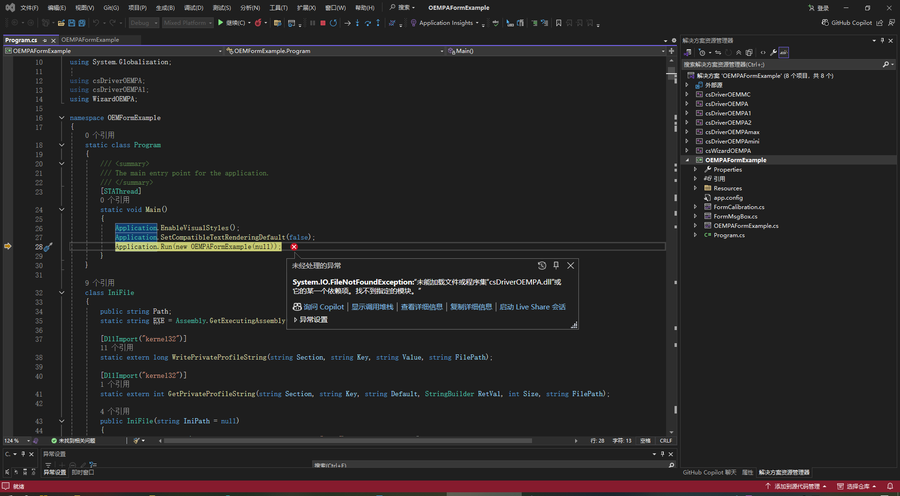Open the 扩展(X) menu
Screen dimensions: 900x496
click(x=306, y=8)
